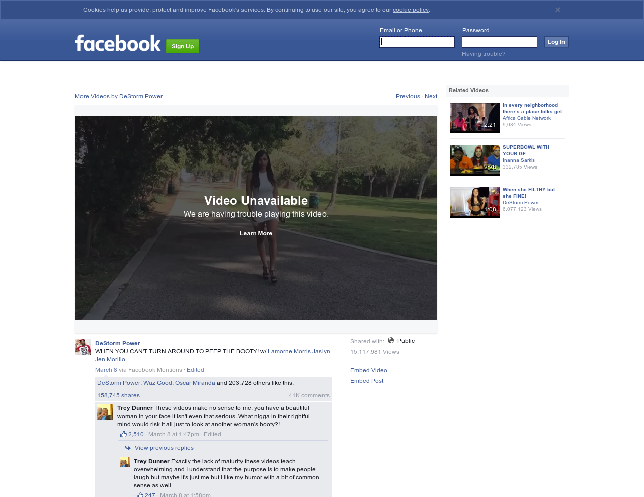Click Learn More on the unavailable video
644x497 pixels.
pos(256,233)
